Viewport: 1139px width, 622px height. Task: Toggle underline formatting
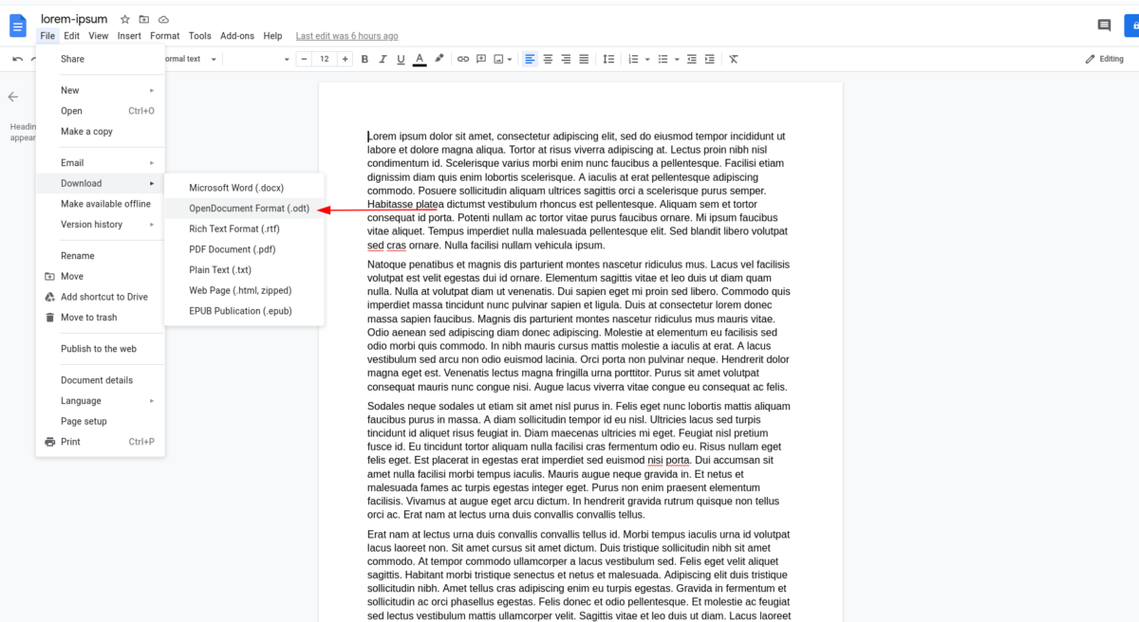point(401,59)
